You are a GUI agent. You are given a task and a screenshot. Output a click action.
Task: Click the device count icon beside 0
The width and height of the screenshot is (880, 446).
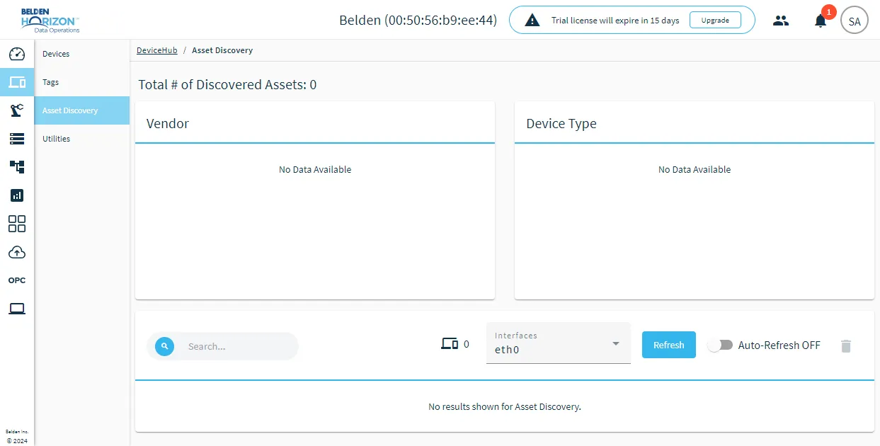point(450,344)
